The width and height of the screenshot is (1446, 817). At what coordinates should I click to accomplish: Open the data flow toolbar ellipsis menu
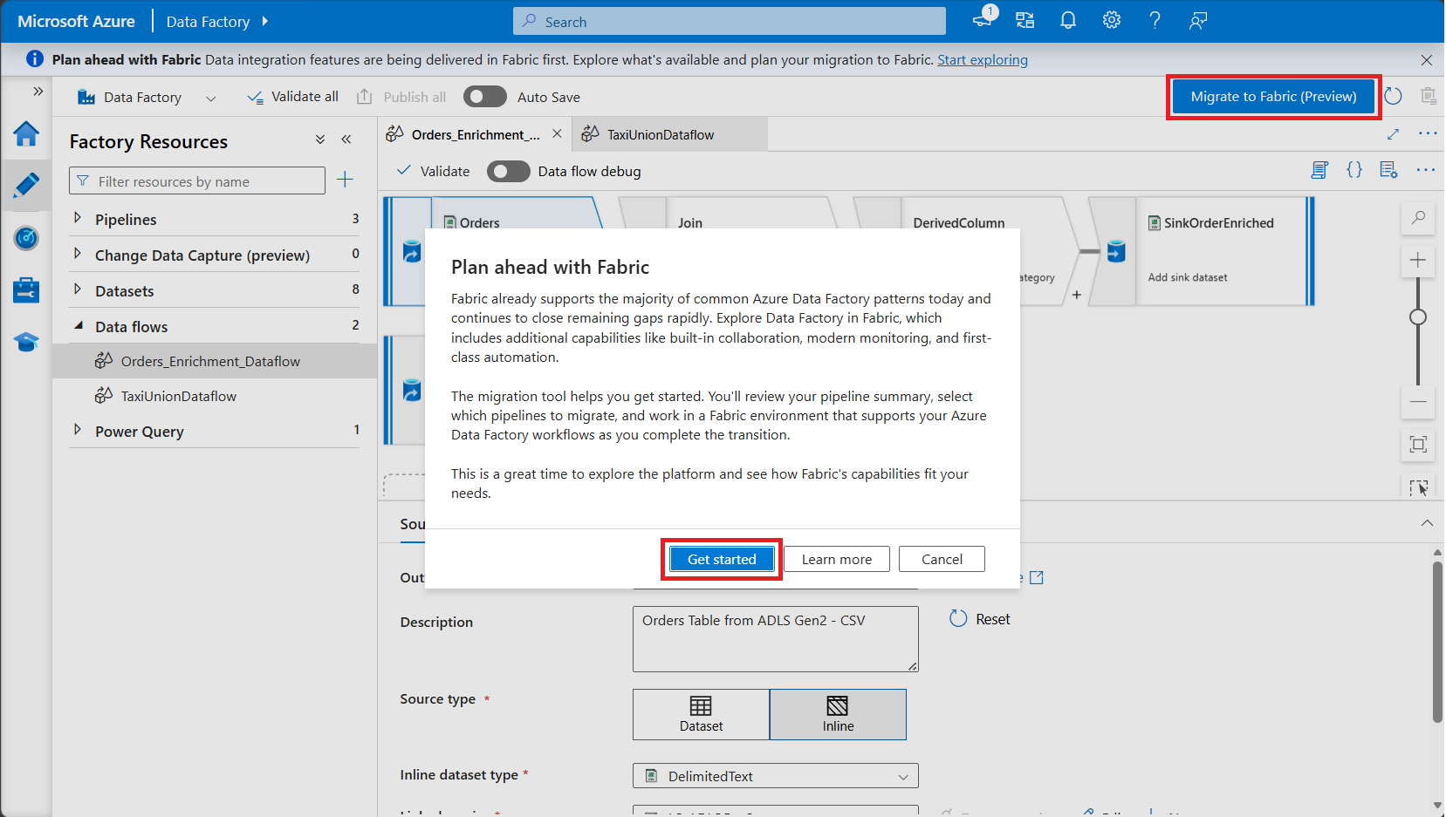tap(1426, 170)
